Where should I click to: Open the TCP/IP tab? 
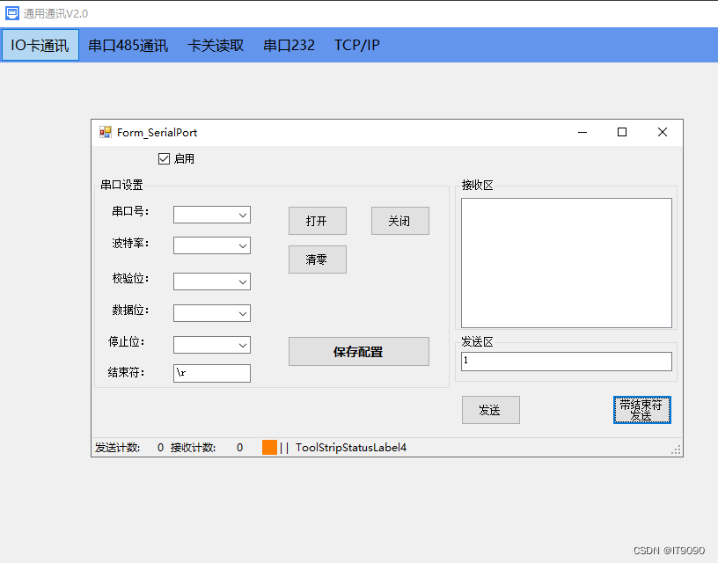coord(356,45)
